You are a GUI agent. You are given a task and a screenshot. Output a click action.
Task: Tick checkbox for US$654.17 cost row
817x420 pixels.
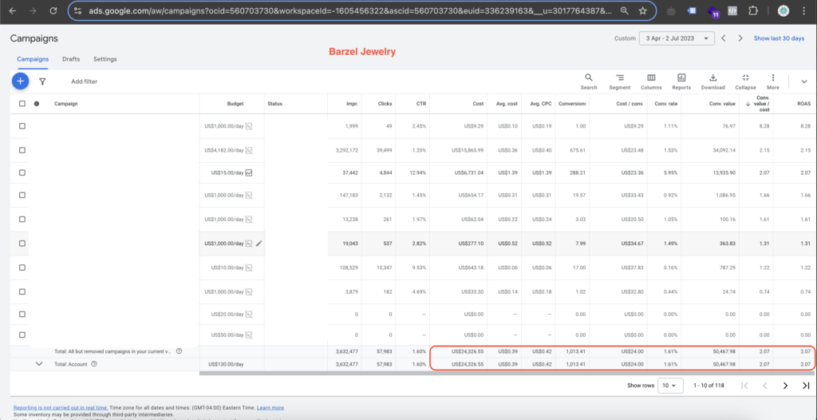tap(22, 195)
